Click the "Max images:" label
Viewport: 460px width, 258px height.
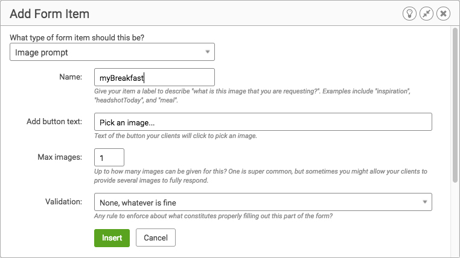tap(60, 157)
